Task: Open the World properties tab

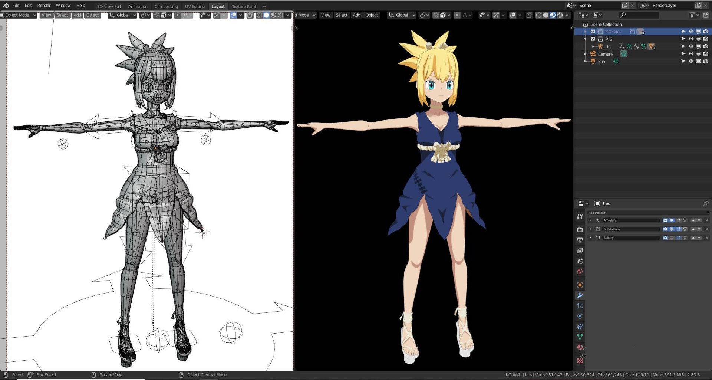Action: (x=580, y=271)
